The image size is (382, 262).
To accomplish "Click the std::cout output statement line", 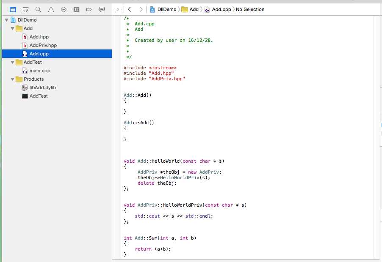I will (x=174, y=216).
